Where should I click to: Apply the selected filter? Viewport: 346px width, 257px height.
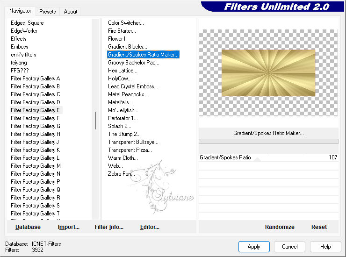pos(254,247)
